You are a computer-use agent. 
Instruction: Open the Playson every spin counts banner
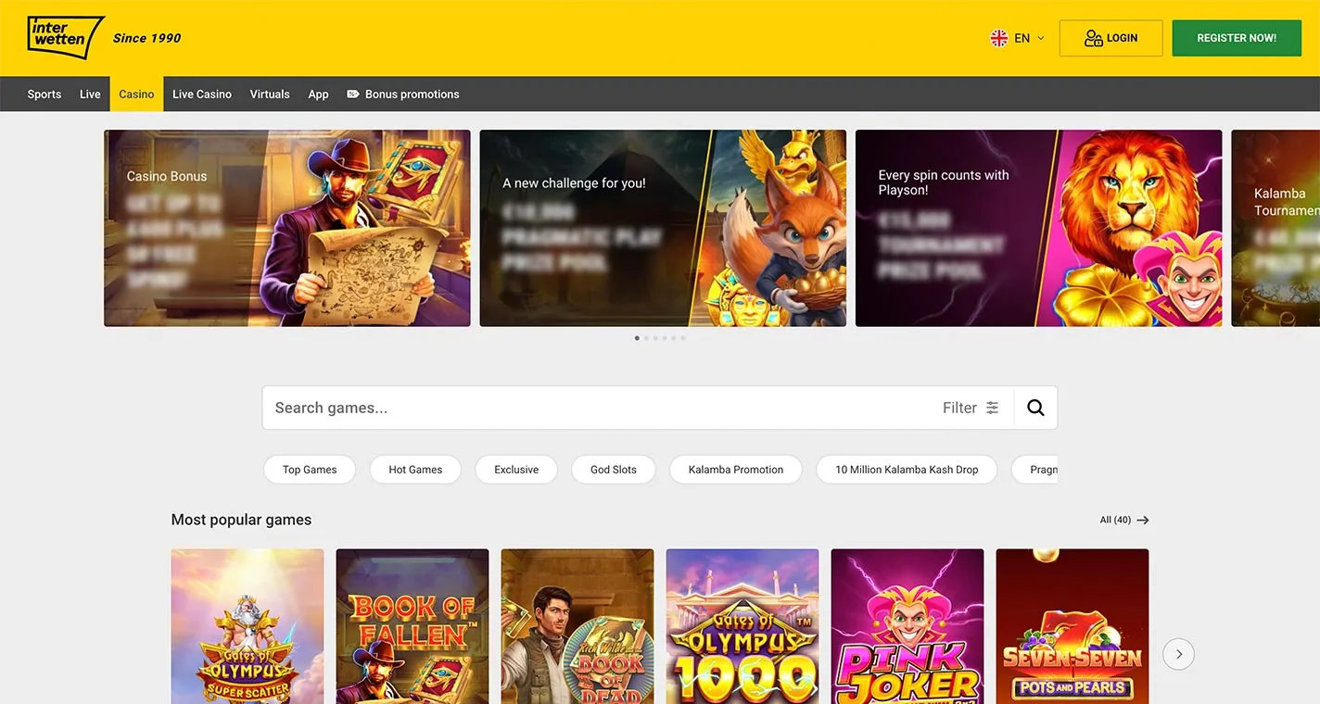pyautogui.click(x=1038, y=228)
